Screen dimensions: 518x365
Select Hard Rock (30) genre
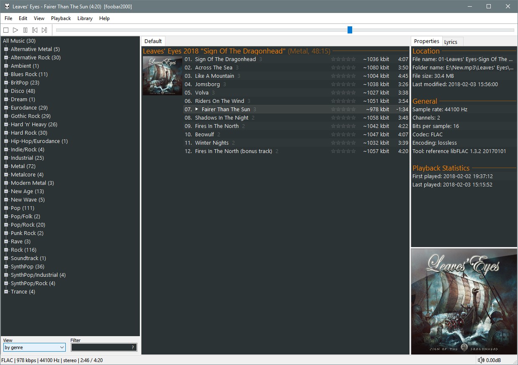pyautogui.click(x=29, y=133)
